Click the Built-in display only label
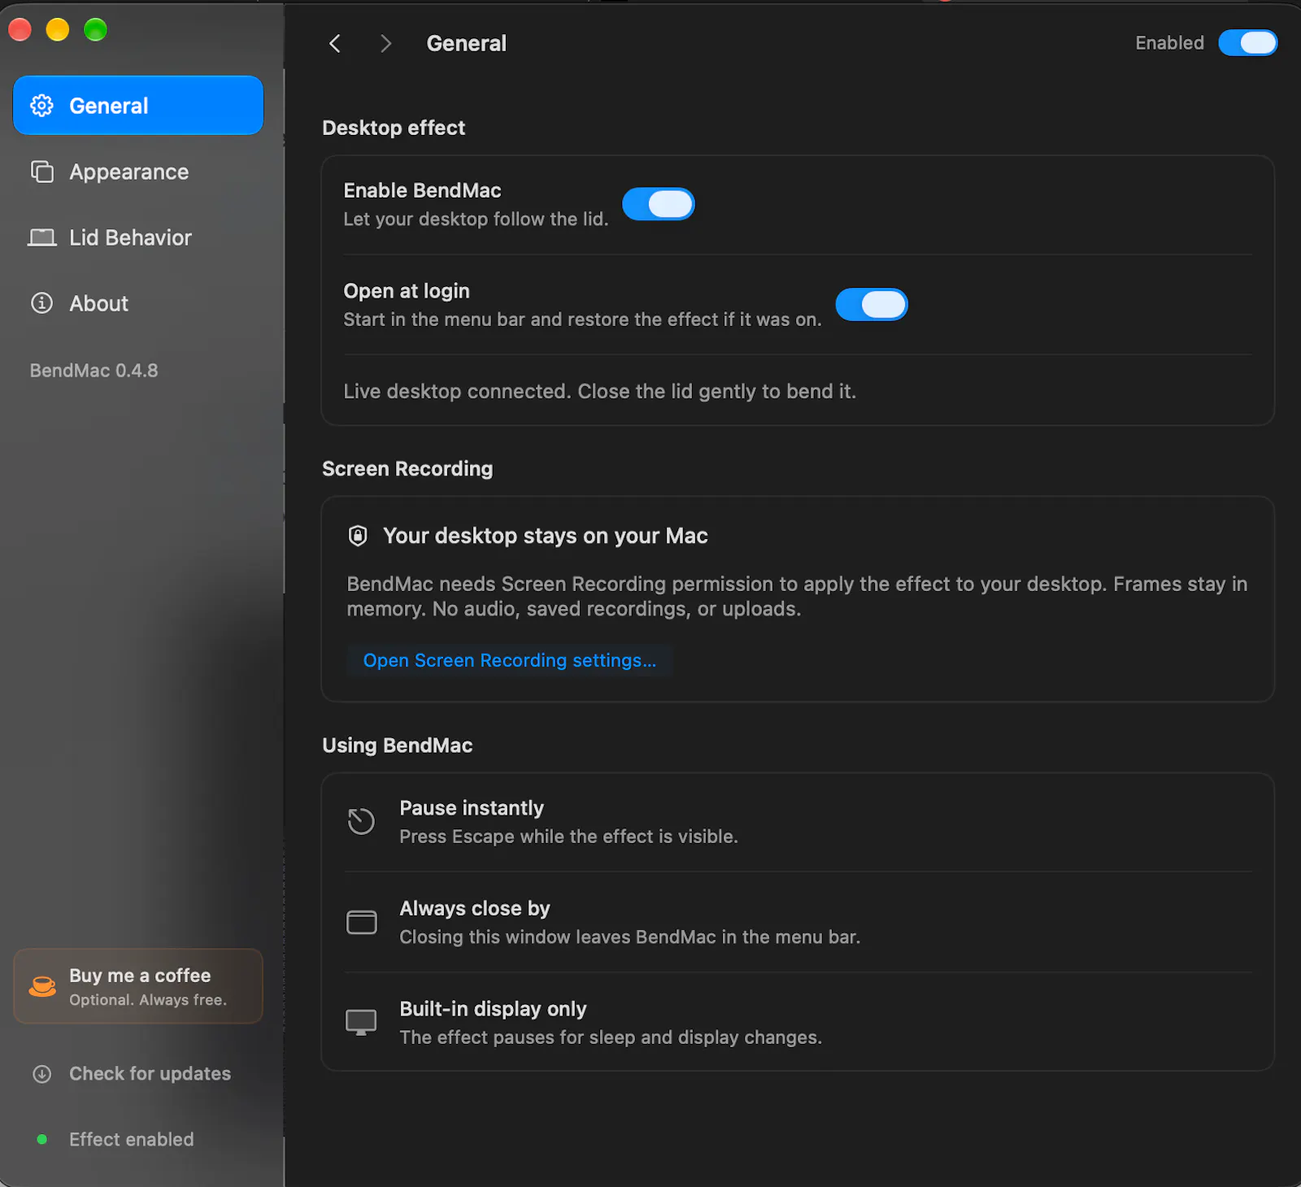This screenshot has width=1301, height=1187. tap(493, 1009)
